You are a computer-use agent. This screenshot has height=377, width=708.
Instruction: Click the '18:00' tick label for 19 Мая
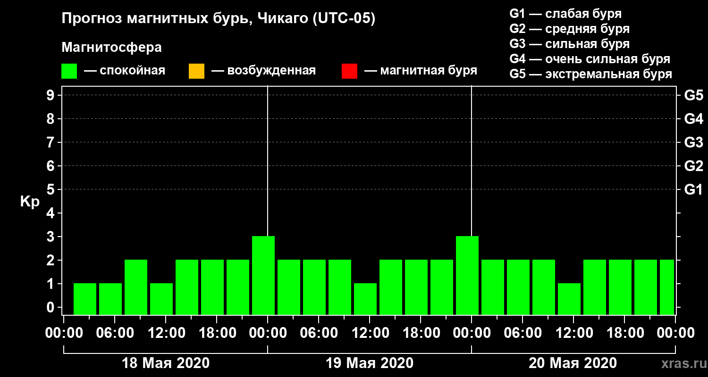point(421,333)
